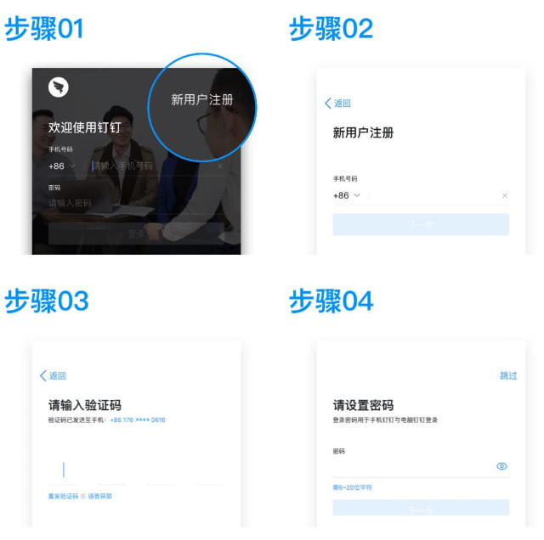544x540 pixels.
Task: Click the 重发验证码 link
Action: [63, 497]
